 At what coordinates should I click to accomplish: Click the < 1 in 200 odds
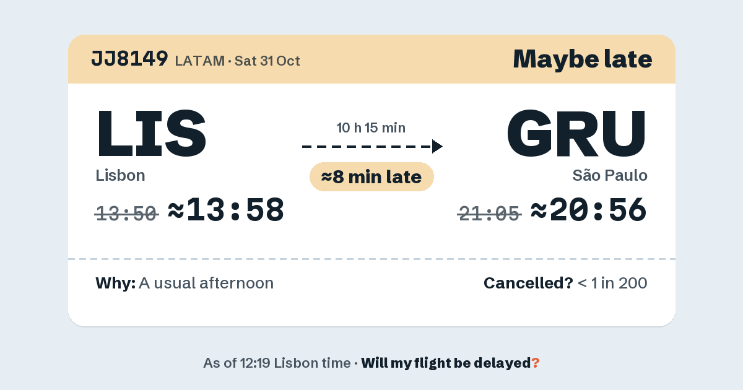click(x=612, y=284)
